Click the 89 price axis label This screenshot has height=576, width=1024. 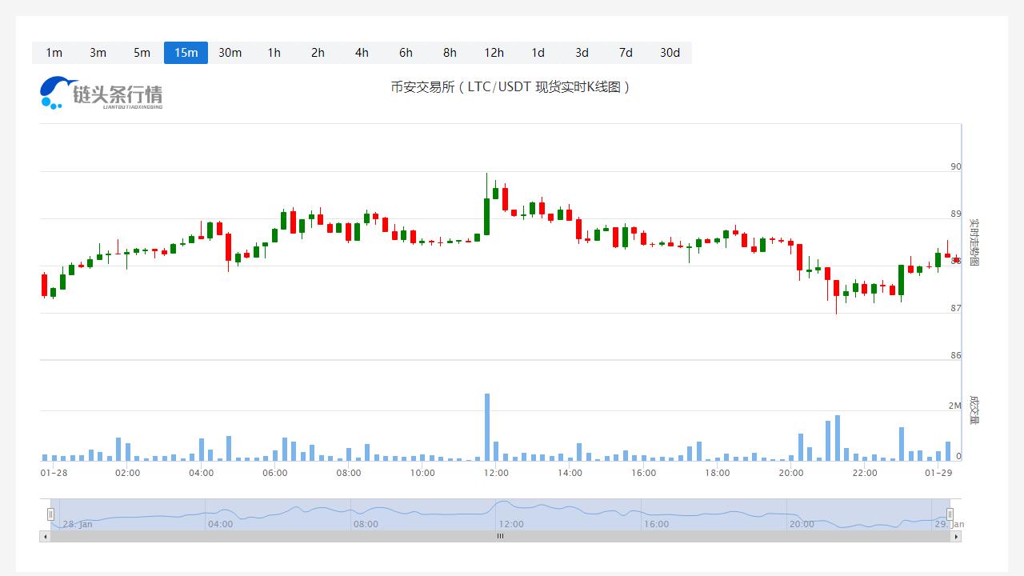click(x=955, y=214)
